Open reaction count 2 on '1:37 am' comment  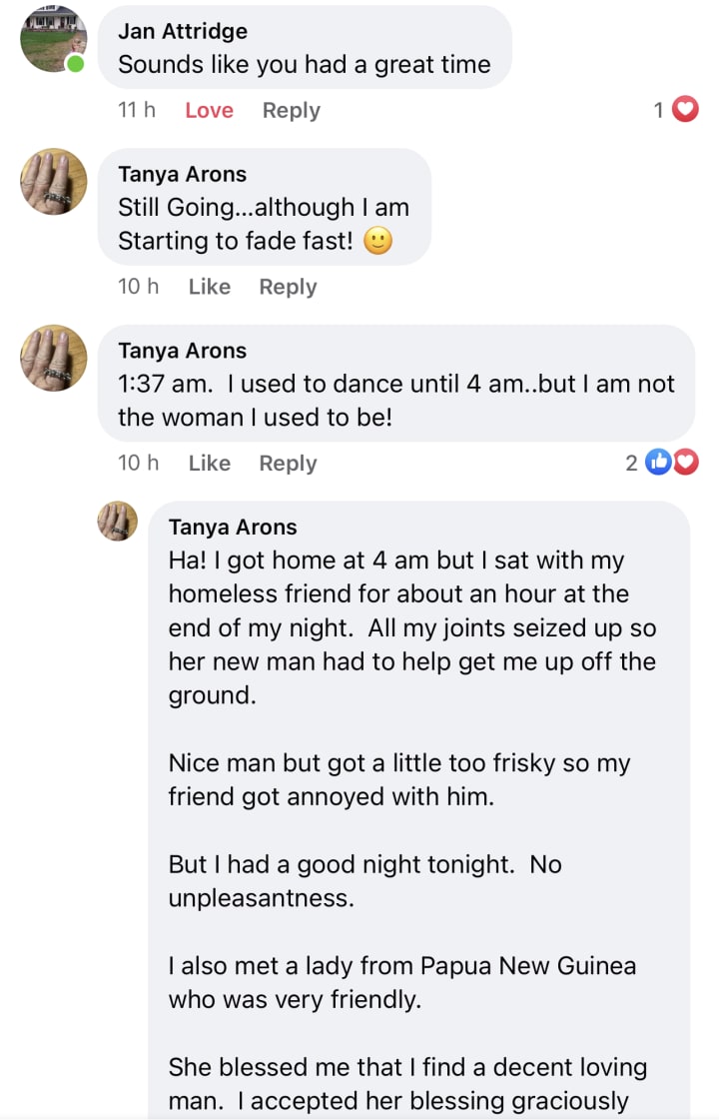(x=631, y=463)
